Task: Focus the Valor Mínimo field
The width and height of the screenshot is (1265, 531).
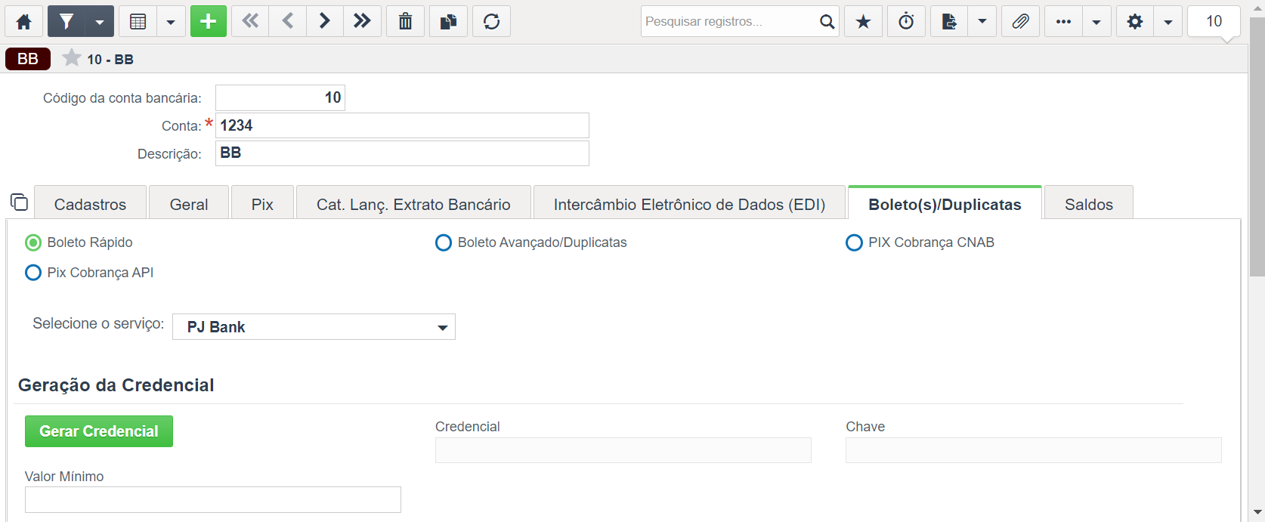Action: [213, 500]
